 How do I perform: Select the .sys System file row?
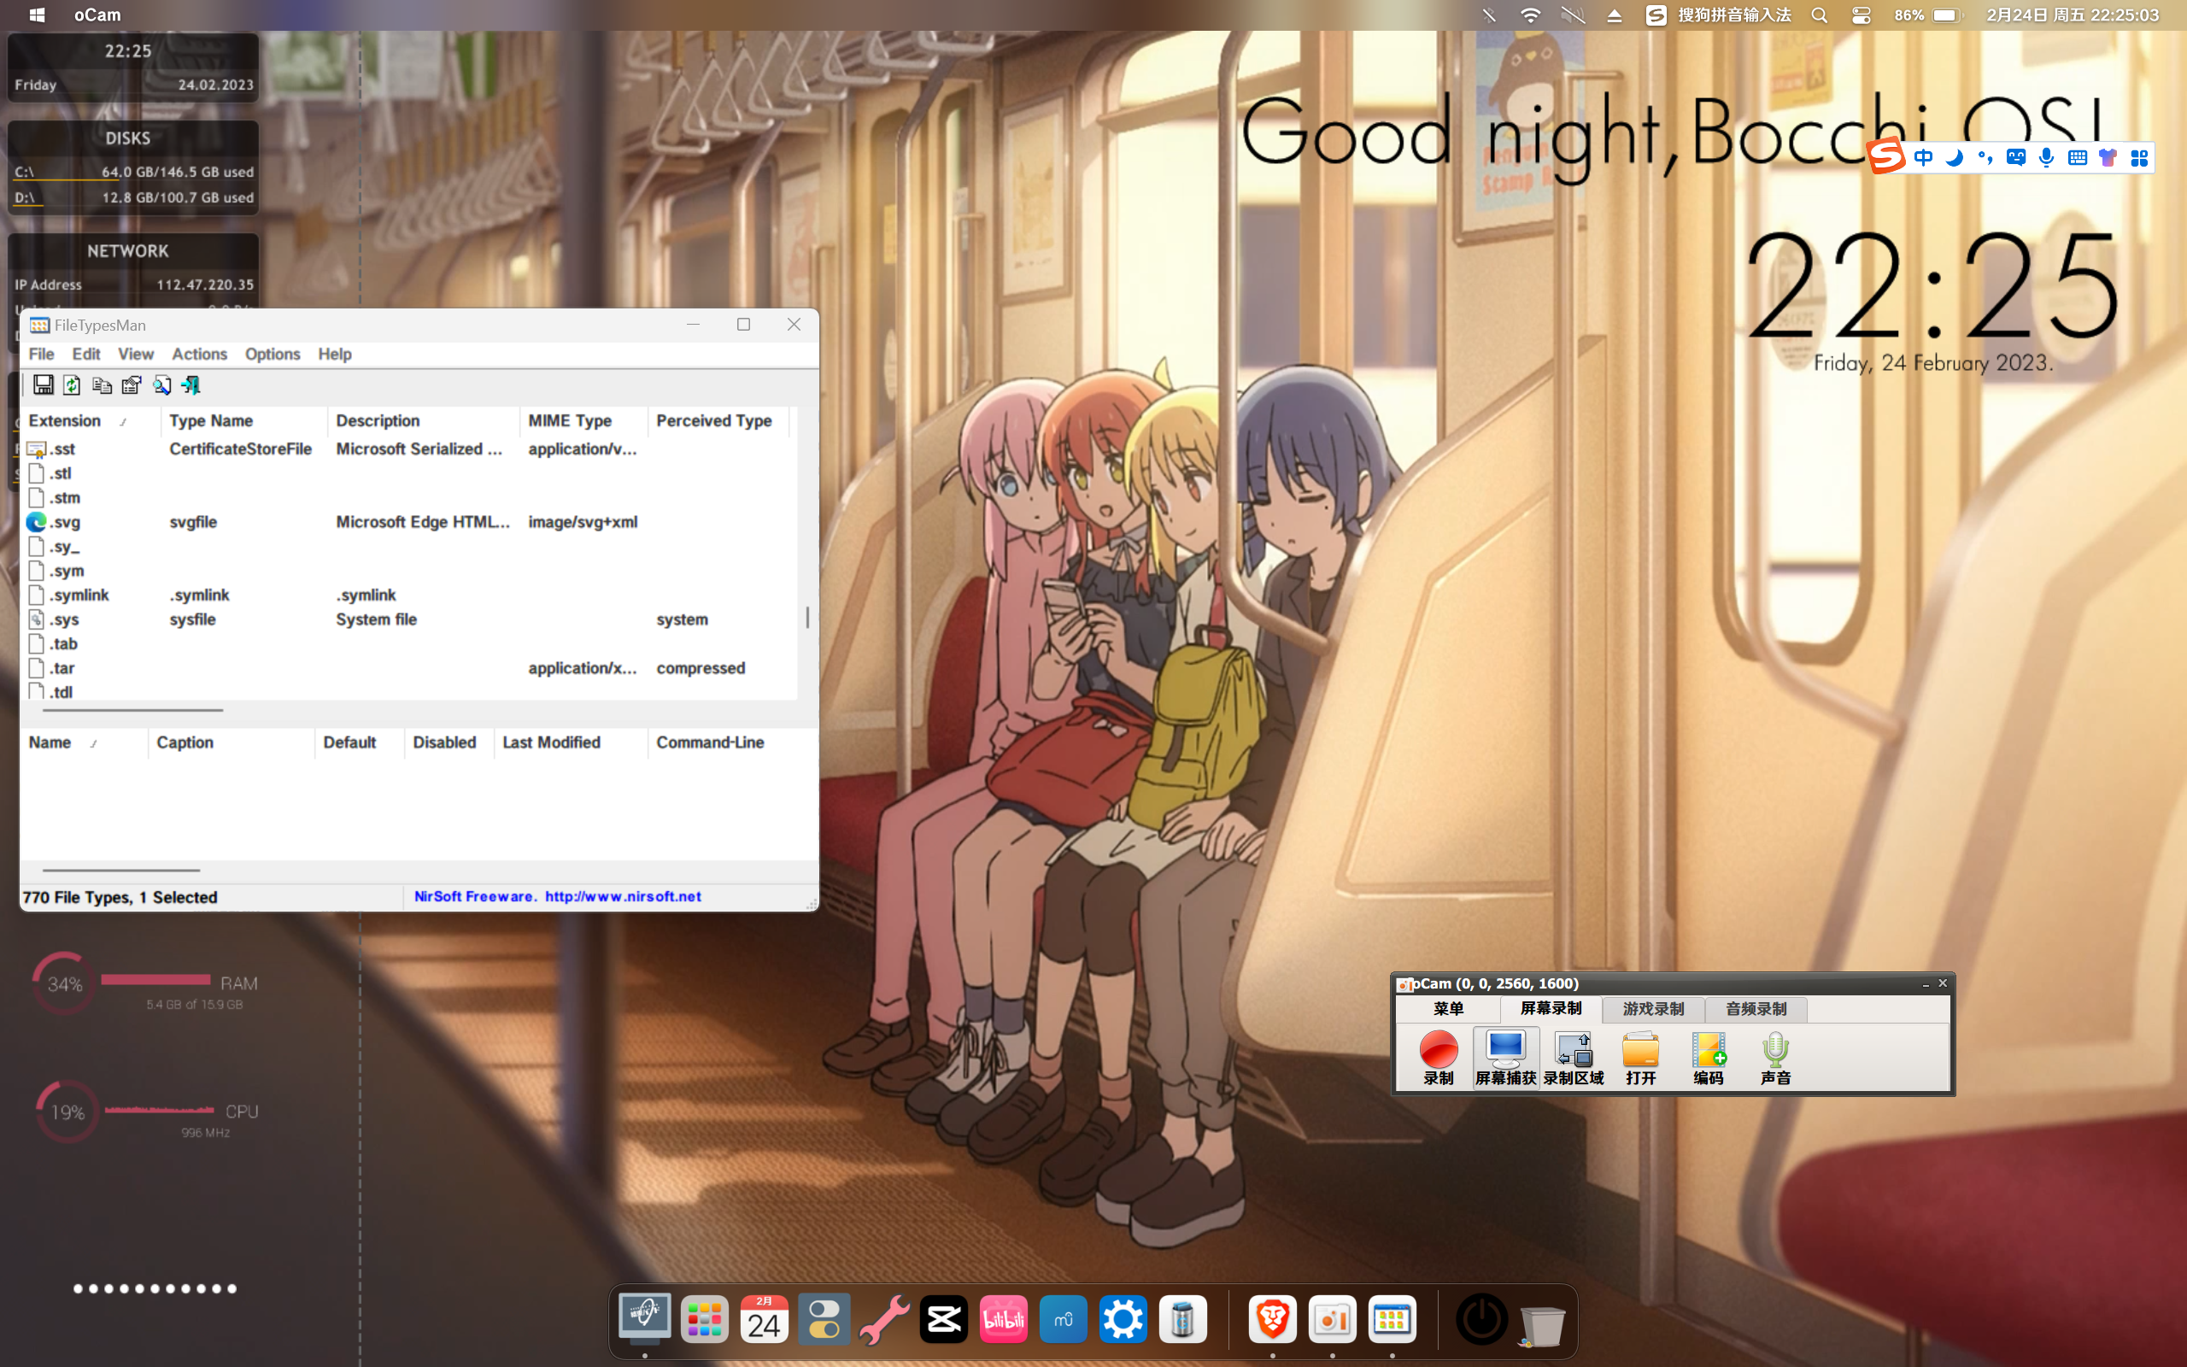tap(408, 619)
